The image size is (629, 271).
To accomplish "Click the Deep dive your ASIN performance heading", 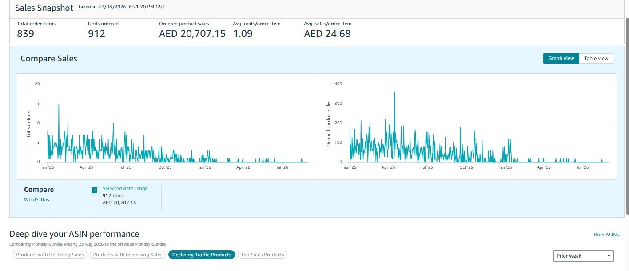I will [x=74, y=234].
